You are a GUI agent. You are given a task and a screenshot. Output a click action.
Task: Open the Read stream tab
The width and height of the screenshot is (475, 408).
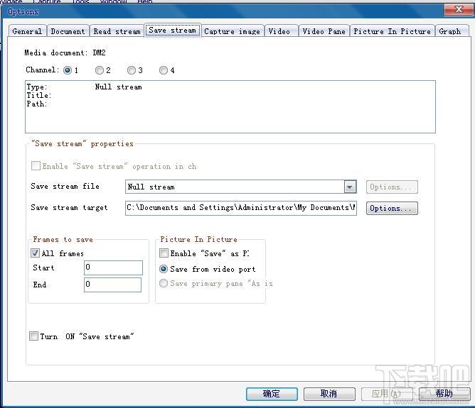117,31
